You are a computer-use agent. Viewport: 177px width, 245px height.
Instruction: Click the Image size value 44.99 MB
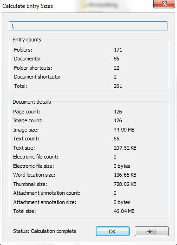(124, 130)
